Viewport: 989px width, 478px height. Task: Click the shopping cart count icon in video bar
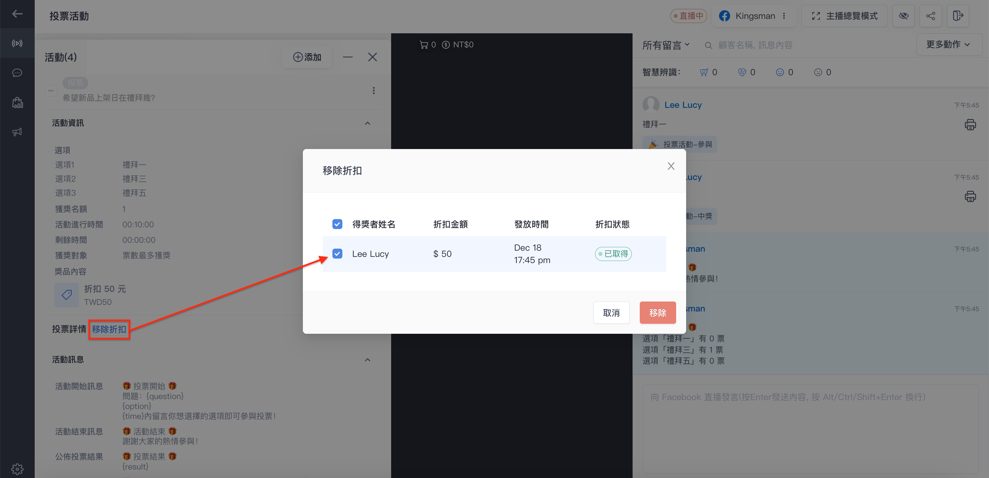coord(423,45)
